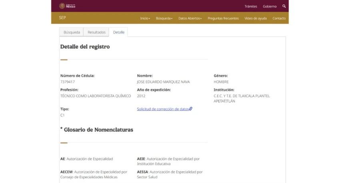Select name JOSE EDUARDO MARQUEZ NAVA
Viewport: 340px width, 183px height.
pyautogui.click(x=163, y=82)
